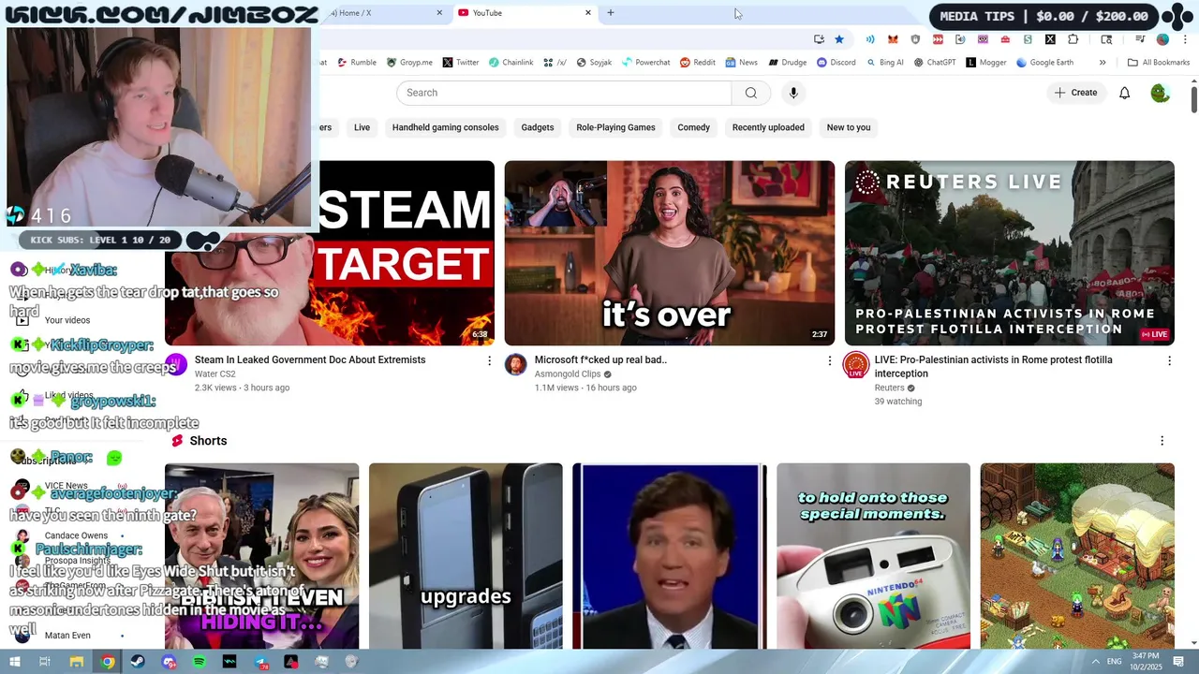Image resolution: width=1199 pixels, height=674 pixels.
Task: Click the install app icon in address bar
Action: click(819, 39)
